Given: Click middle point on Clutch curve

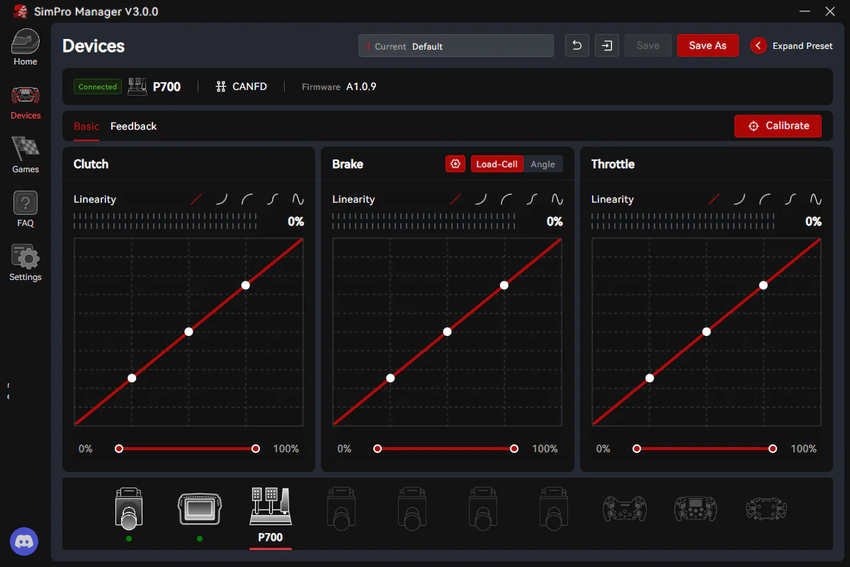Looking at the screenshot, I should coord(189,332).
